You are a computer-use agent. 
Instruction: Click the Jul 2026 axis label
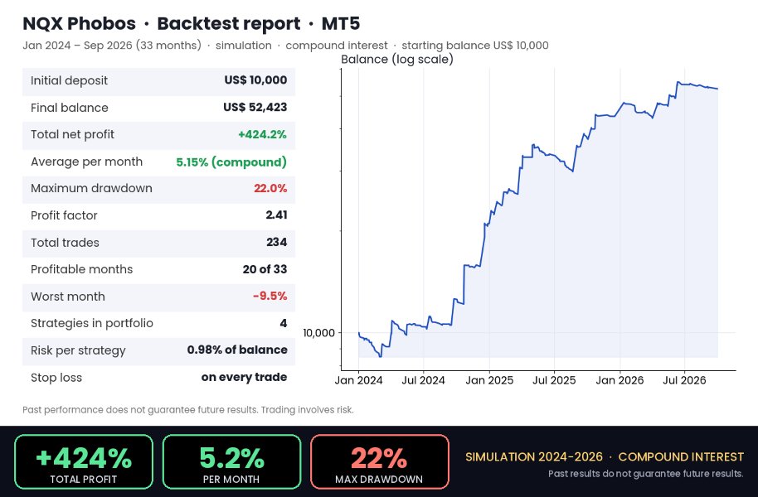684,380
